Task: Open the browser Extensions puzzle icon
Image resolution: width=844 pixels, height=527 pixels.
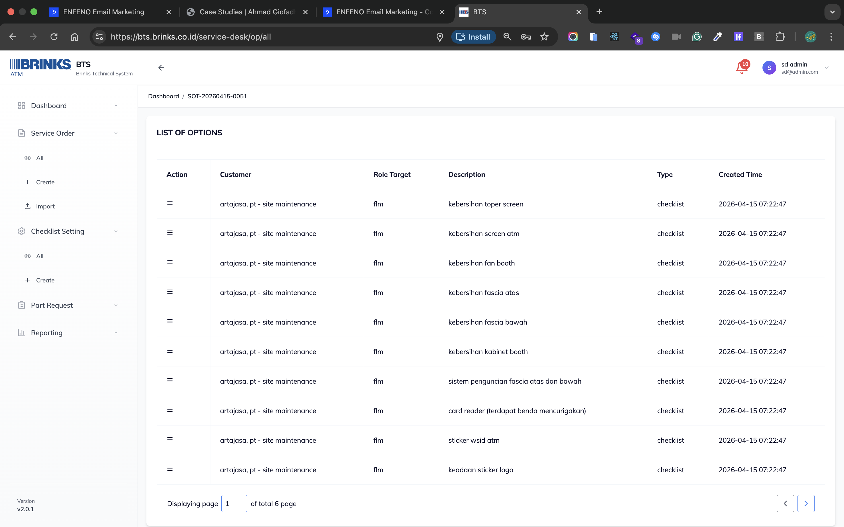Action: pyautogui.click(x=779, y=37)
